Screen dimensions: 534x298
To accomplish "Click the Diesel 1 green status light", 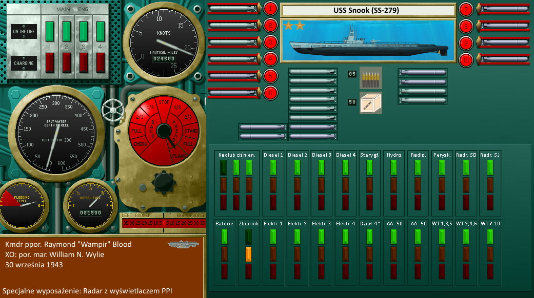I will point(273,167).
